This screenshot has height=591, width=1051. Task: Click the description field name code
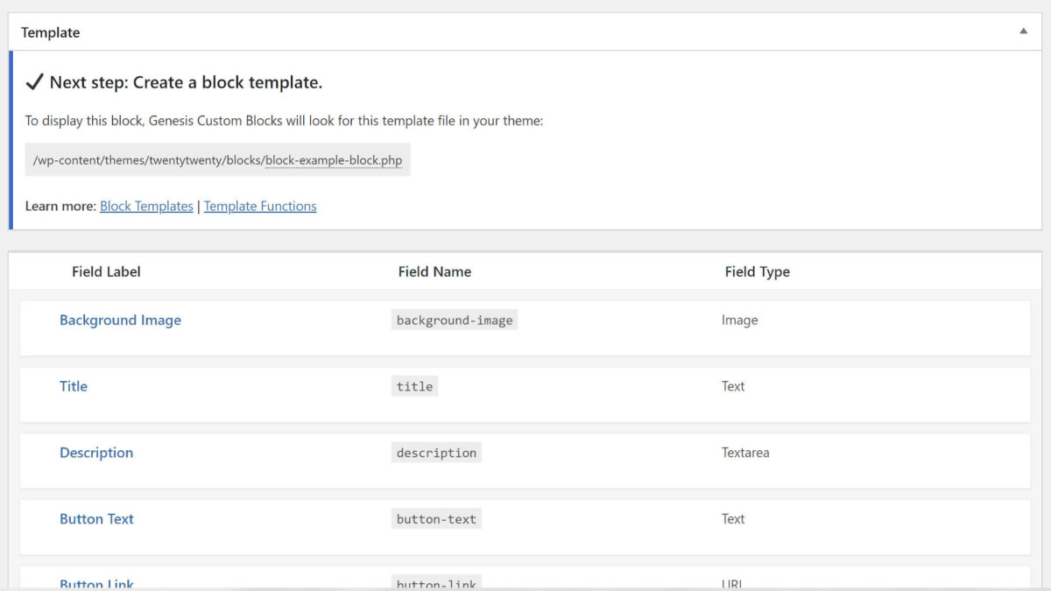pos(436,453)
